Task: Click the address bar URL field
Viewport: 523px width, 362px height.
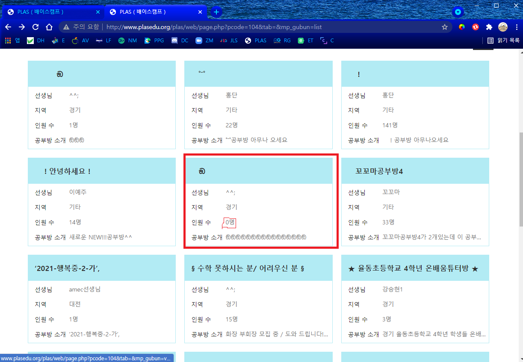Action: tap(257, 27)
